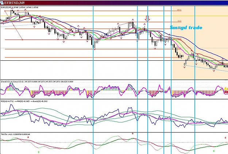Screen dimensions: 228x154
Task: Click the Fibonacci top anchor handle square
Action: pos(5,11)
